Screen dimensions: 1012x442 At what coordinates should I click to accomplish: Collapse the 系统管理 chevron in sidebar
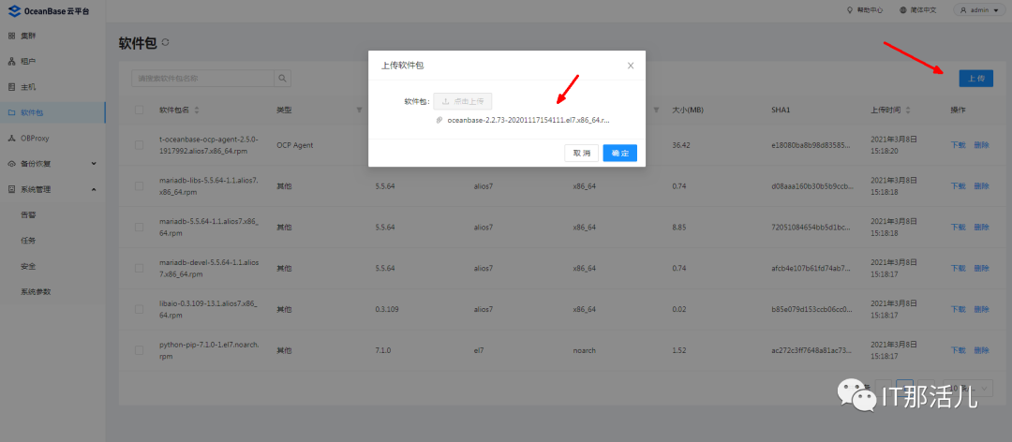pyautogui.click(x=94, y=189)
